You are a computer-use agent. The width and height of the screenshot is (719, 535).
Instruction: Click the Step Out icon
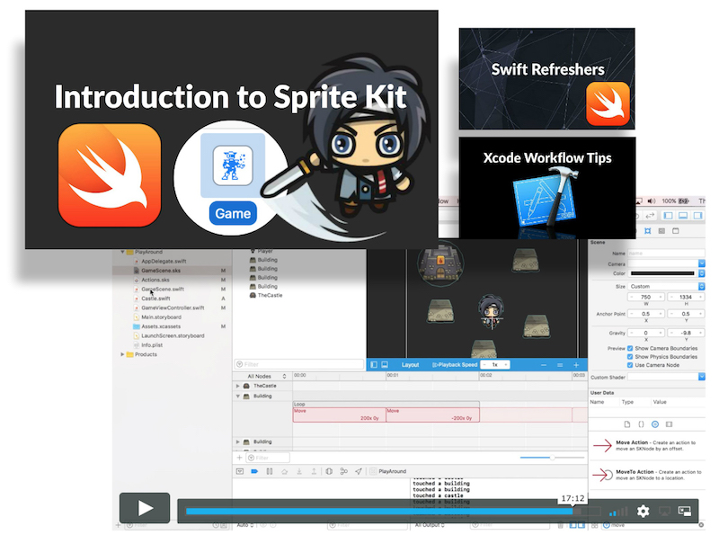(314, 471)
